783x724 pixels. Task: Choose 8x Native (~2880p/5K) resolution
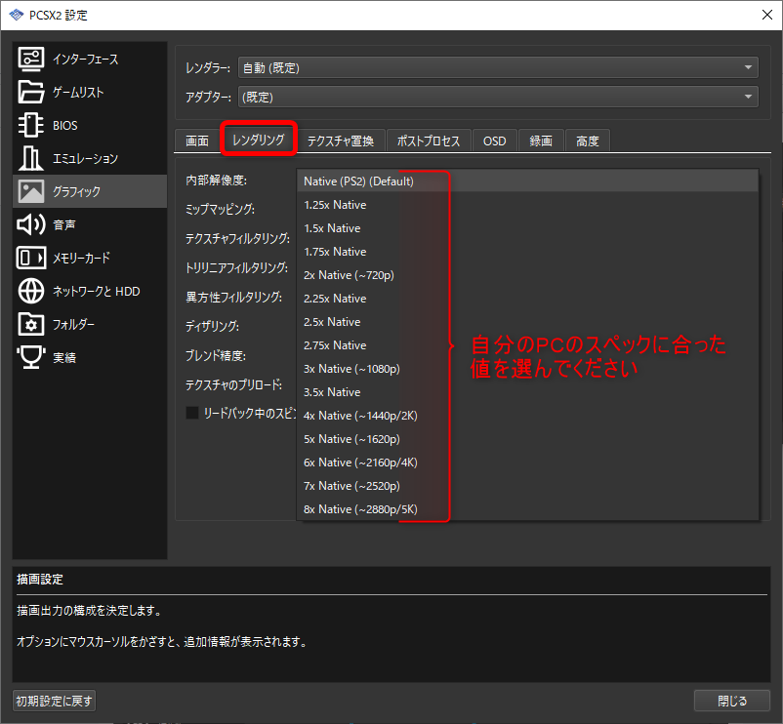pos(528,509)
